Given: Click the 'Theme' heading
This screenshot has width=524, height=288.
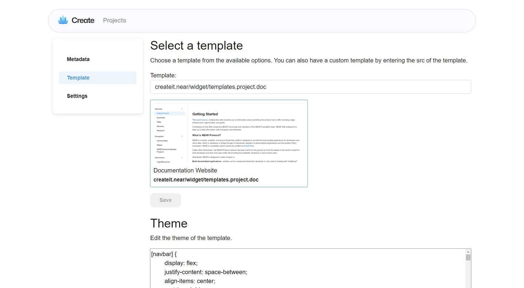Looking at the screenshot, I should [169, 223].
